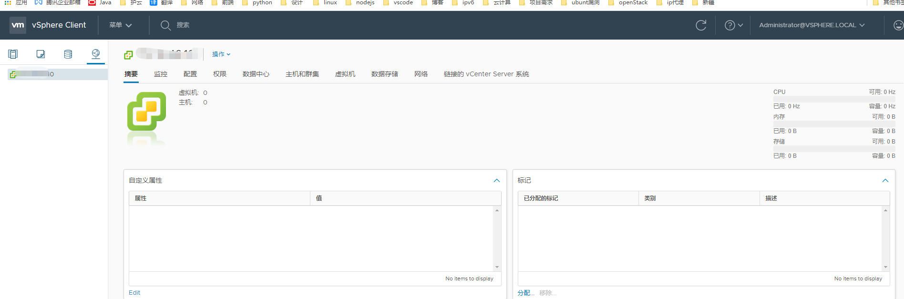This screenshot has height=299, width=904.
Task: Click the vCenter icon beside the title
Action: coord(128,55)
